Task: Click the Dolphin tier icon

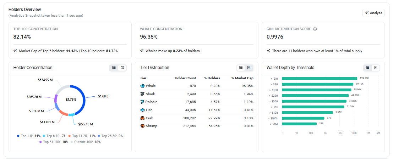Action: pyautogui.click(x=142, y=102)
